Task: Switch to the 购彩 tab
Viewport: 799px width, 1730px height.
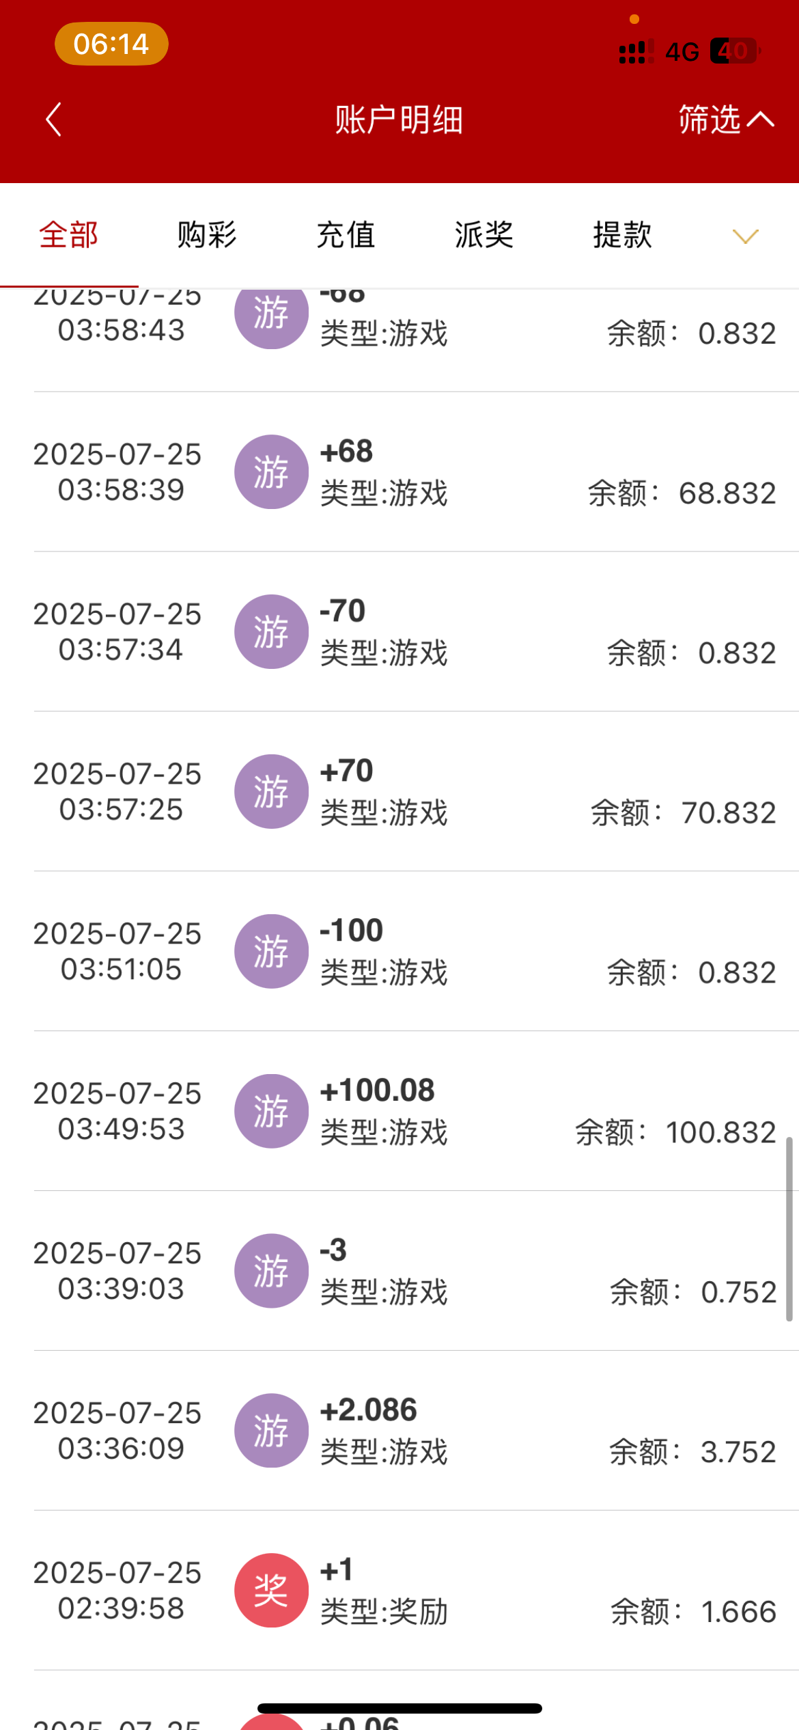Action: (207, 235)
